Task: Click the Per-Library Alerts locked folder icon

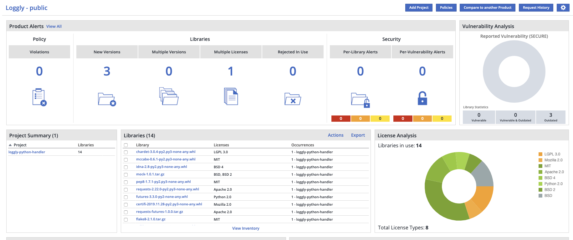Action: coord(361,100)
